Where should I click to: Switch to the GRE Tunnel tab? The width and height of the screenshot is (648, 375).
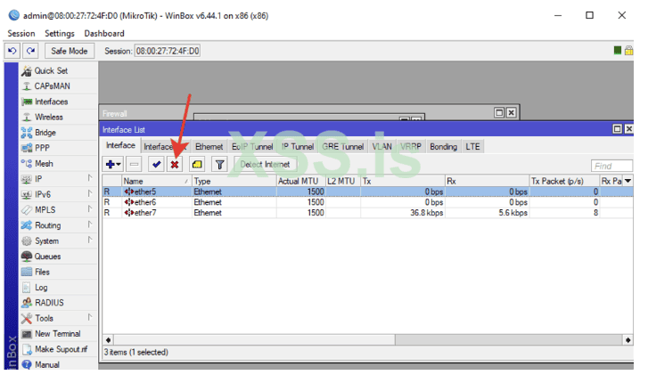click(342, 147)
